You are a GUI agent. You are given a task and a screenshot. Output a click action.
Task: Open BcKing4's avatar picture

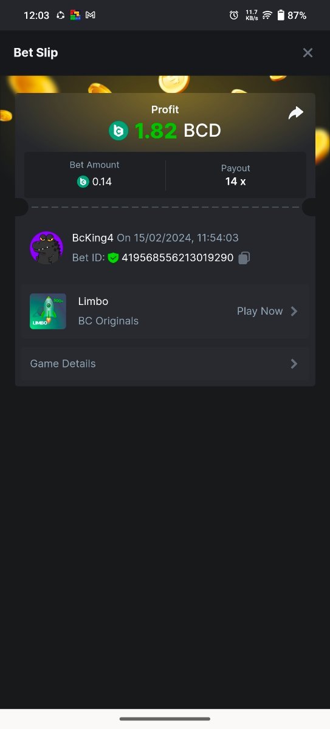(46, 248)
